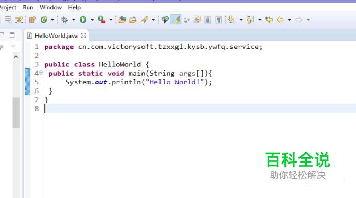Click the Previous Annotation up-arrow icon
The width and height of the screenshot is (356, 198).
[x=250, y=20]
